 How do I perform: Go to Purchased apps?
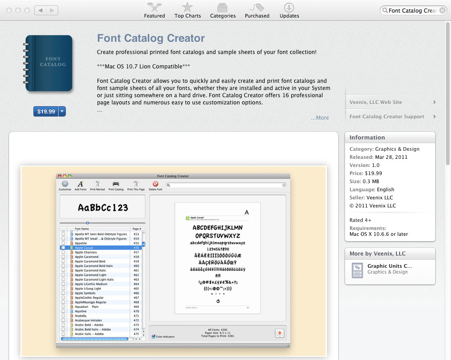[257, 10]
